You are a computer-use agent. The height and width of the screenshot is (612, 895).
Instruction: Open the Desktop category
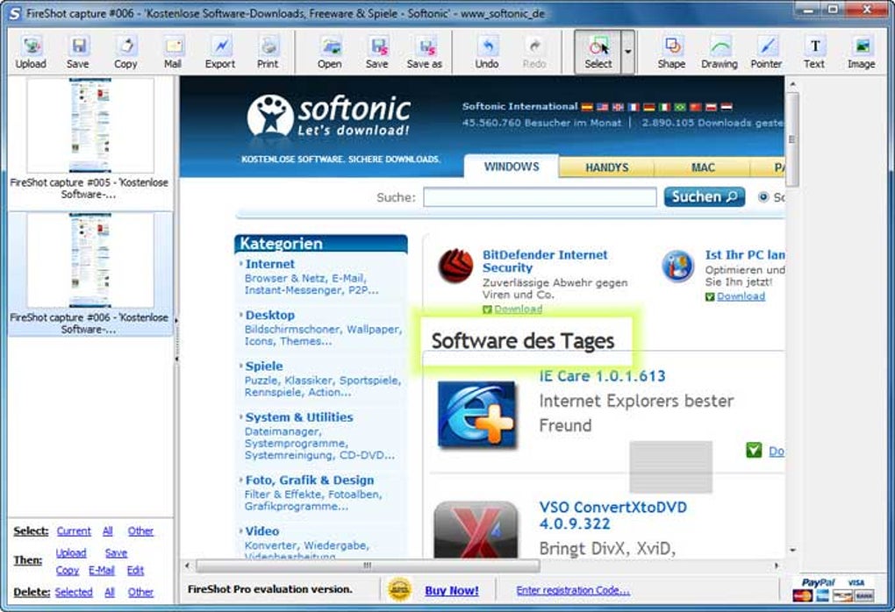(270, 315)
